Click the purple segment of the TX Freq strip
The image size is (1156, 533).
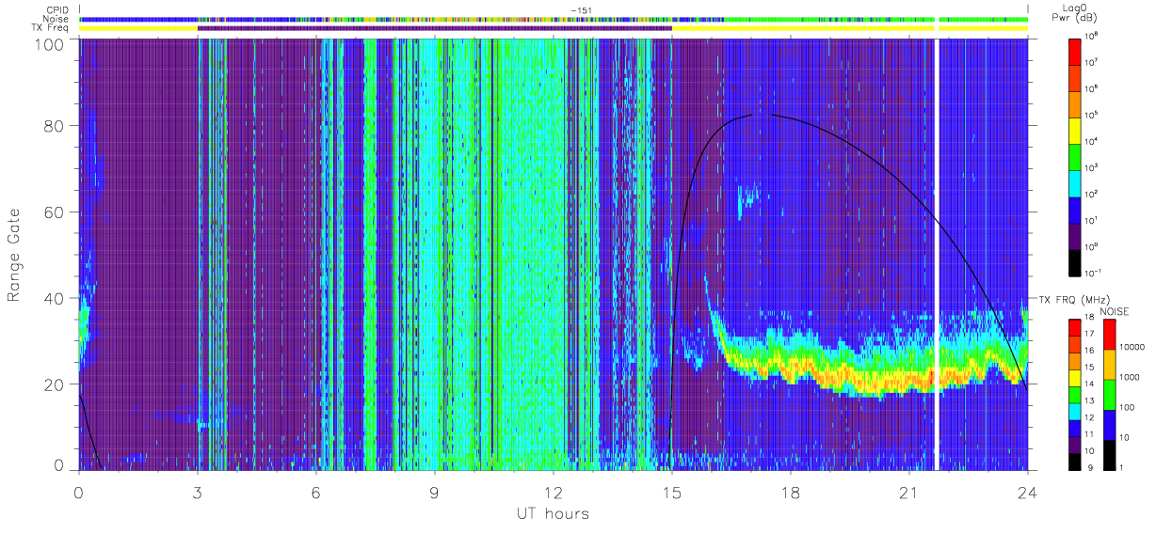pyautogui.click(x=435, y=28)
